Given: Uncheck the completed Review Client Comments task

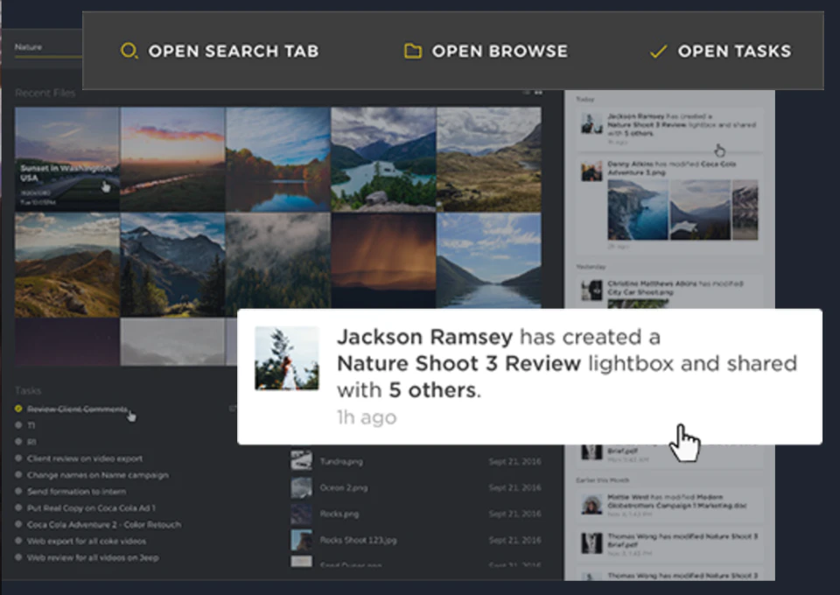Looking at the screenshot, I should click(x=18, y=409).
